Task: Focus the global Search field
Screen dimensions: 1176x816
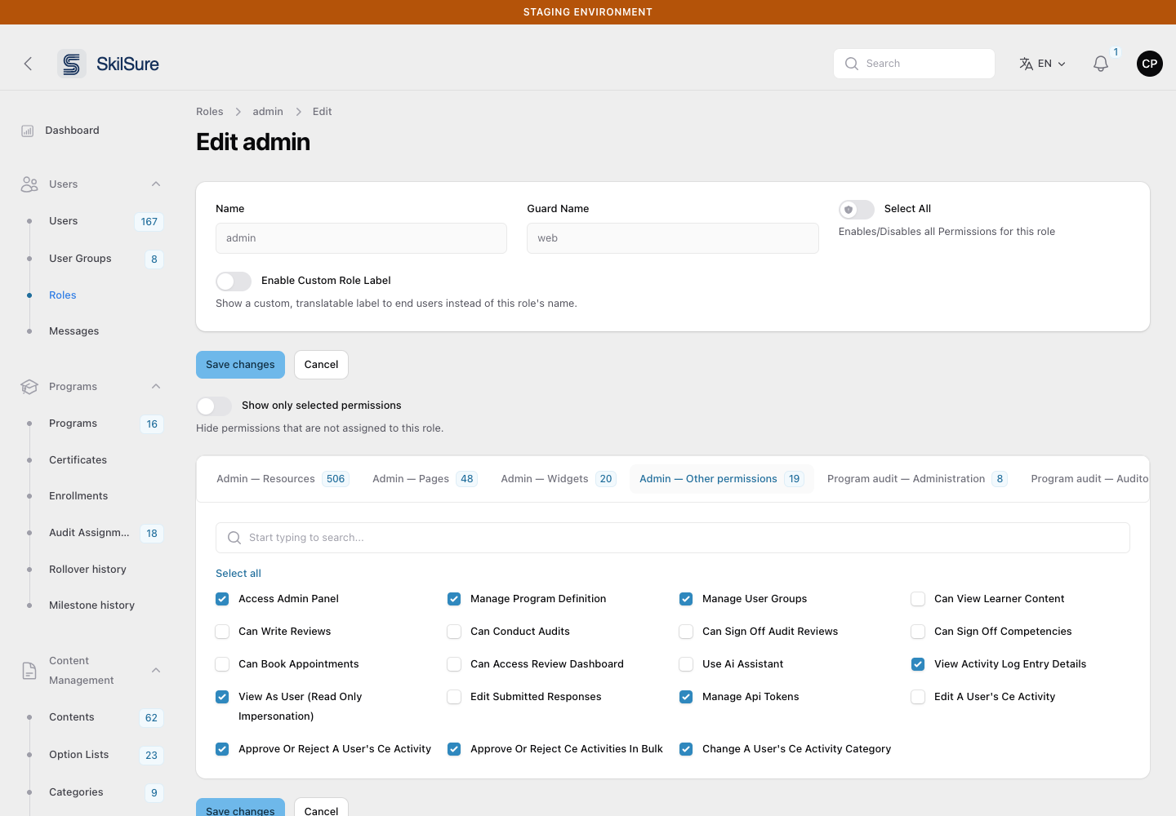Action: (x=914, y=64)
